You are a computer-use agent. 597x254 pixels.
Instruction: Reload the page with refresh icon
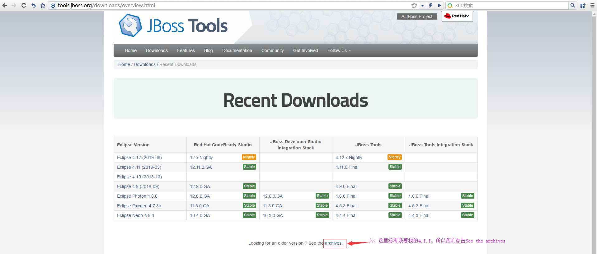24,5
